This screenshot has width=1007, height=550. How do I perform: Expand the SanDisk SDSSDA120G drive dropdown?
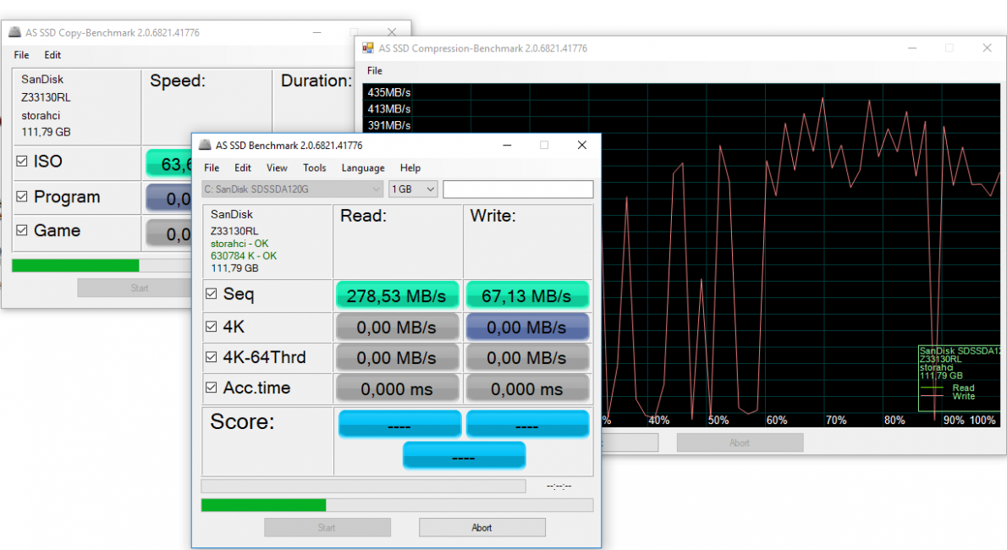click(x=294, y=189)
